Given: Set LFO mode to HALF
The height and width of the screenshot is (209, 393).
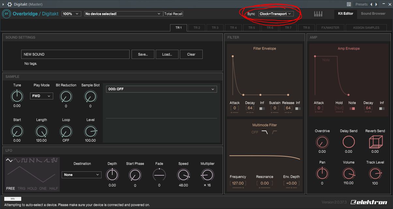Looking at the screenshot, I should pyautogui.click(x=54, y=188).
